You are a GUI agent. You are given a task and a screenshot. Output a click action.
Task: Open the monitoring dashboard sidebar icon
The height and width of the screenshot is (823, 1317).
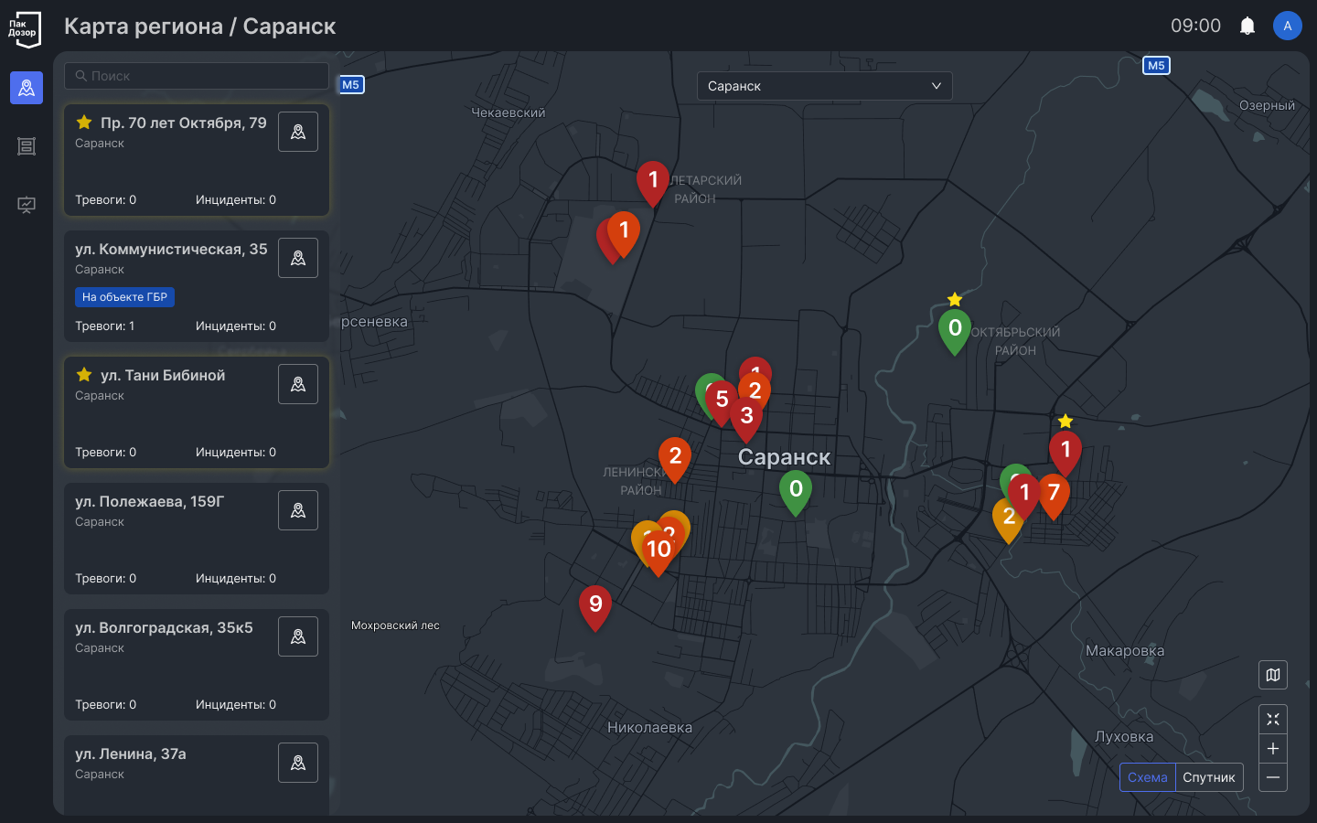coord(27,205)
